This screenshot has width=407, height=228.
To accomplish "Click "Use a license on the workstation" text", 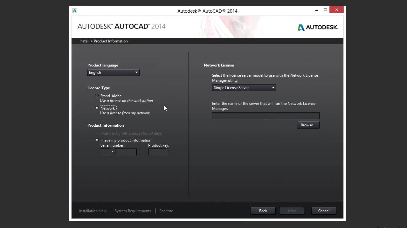I will click(126, 101).
